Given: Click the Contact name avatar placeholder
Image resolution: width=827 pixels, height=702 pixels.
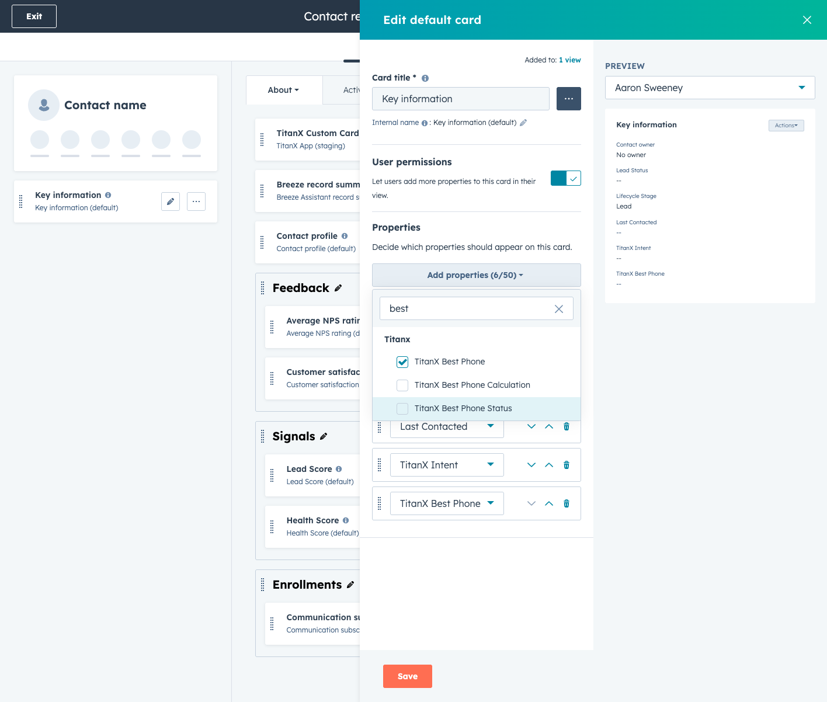Looking at the screenshot, I should tap(44, 105).
